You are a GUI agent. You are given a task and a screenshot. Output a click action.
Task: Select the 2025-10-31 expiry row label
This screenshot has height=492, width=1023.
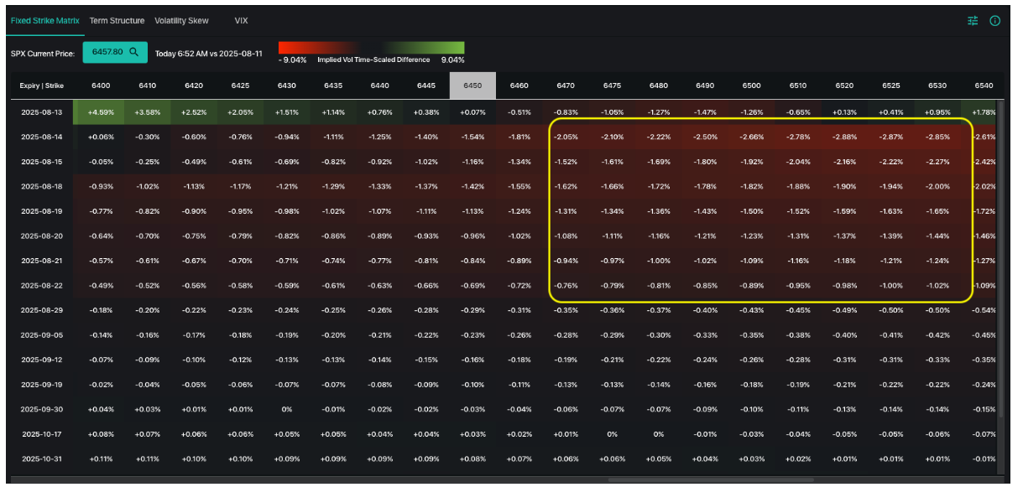point(41,459)
